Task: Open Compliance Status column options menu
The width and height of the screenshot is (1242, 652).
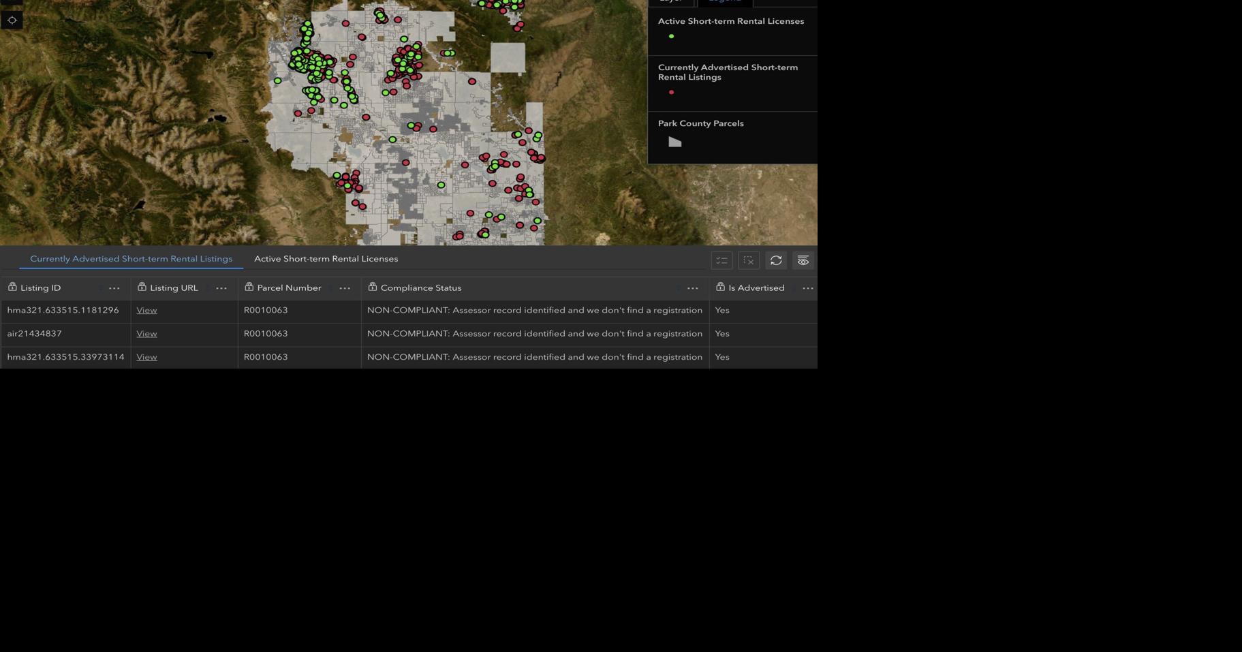Action: [692, 288]
